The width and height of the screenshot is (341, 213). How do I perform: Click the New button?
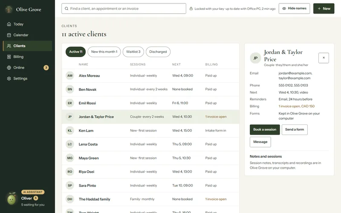coord(324,9)
